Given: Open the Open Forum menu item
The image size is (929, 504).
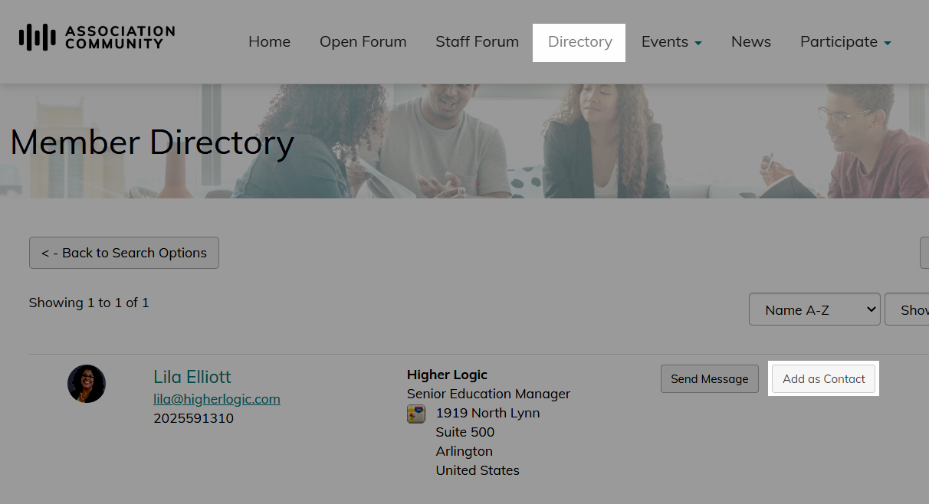Looking at the screenshot, I should pyautogui.click(x=363, y=42).
